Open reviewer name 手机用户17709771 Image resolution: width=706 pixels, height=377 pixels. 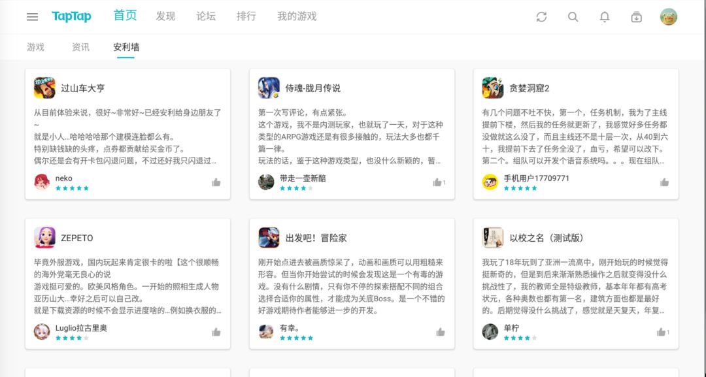[536, 178]
